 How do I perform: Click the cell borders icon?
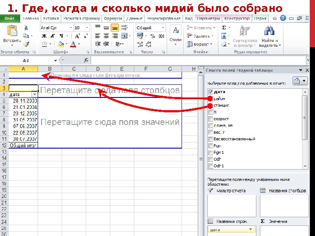44,44
